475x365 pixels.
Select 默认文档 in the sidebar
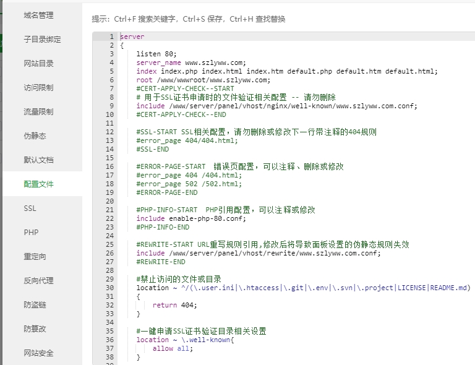(x=39, y=160)
